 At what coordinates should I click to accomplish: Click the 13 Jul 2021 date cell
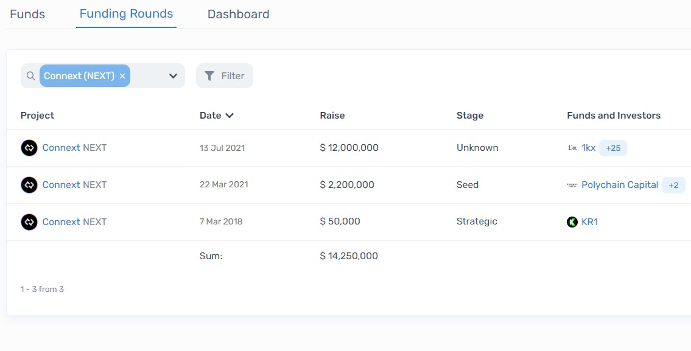[222, 148]
